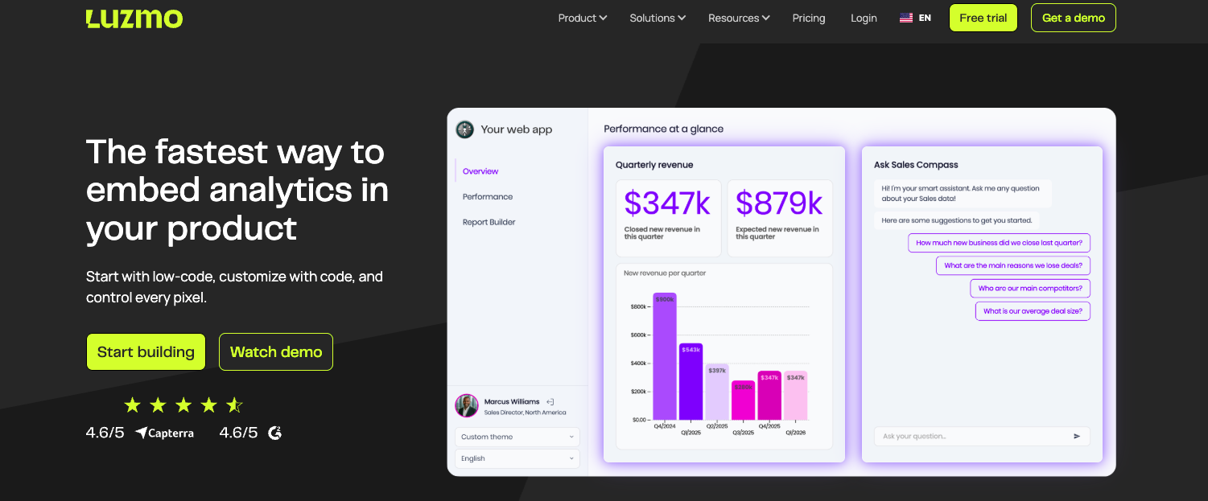Viewport: 1208px width, 501px height.
Task: Click the Luzmo logo
Action: click(x=134, y=18)
